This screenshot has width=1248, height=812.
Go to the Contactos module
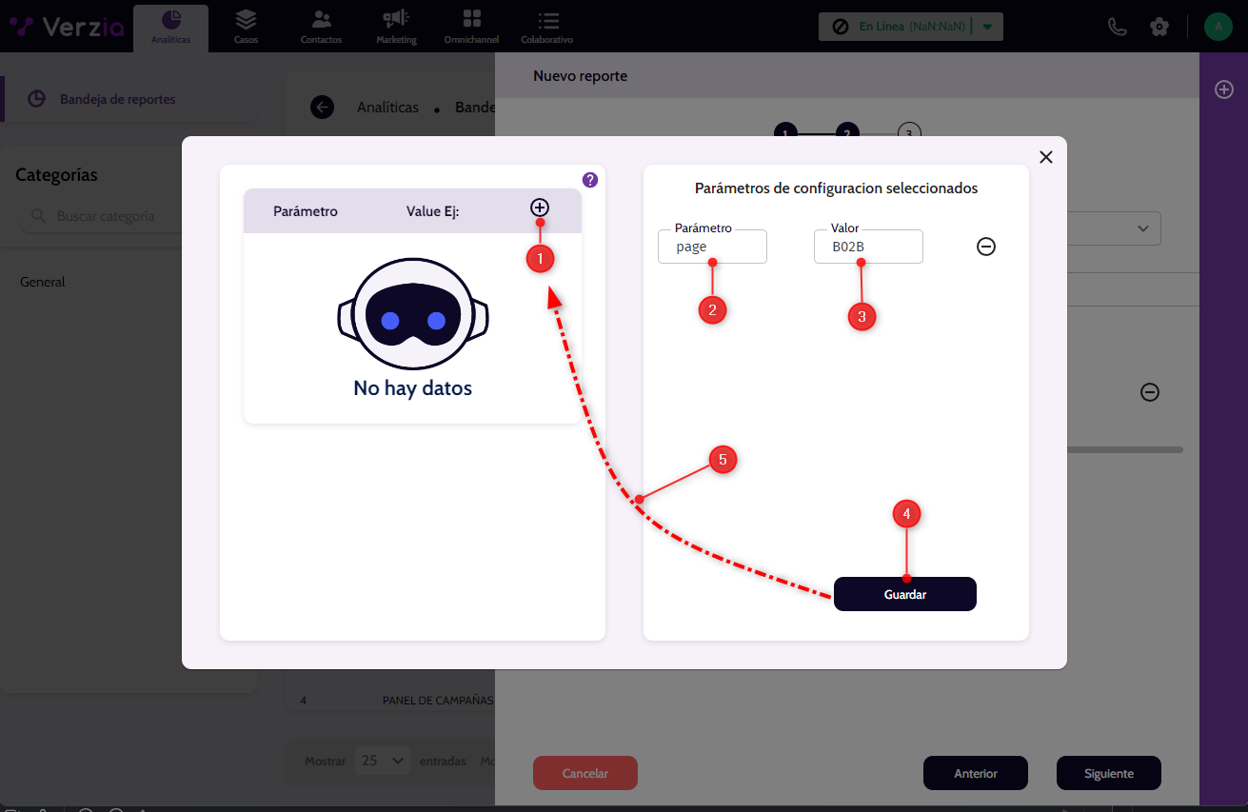pos(321,27)
